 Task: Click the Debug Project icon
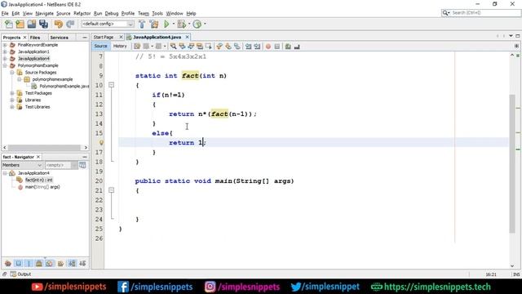181,24
